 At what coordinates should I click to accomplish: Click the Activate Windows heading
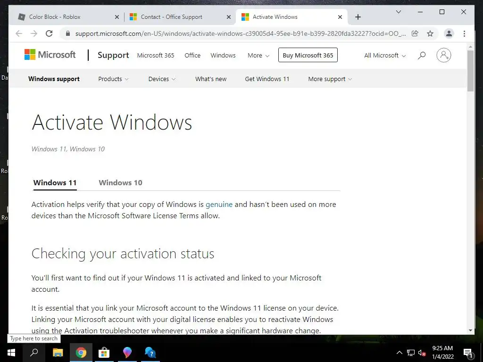pos(112,122)
